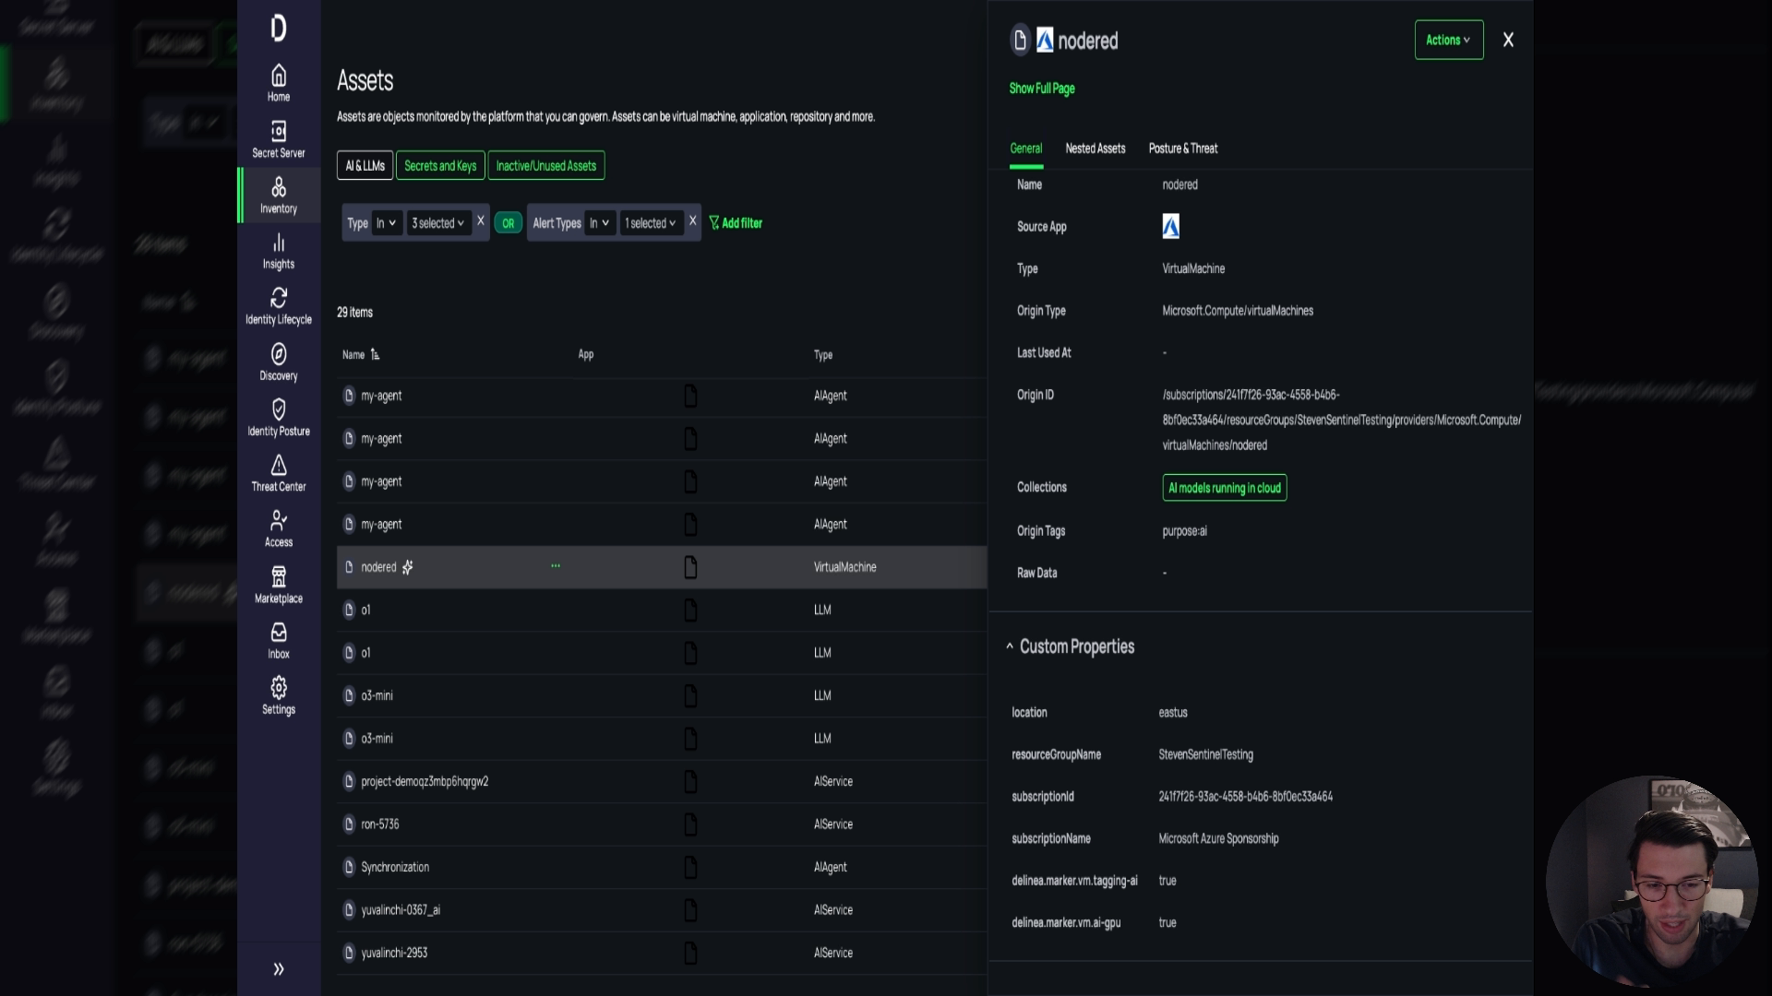Open the Actions dropdown

1448,40
